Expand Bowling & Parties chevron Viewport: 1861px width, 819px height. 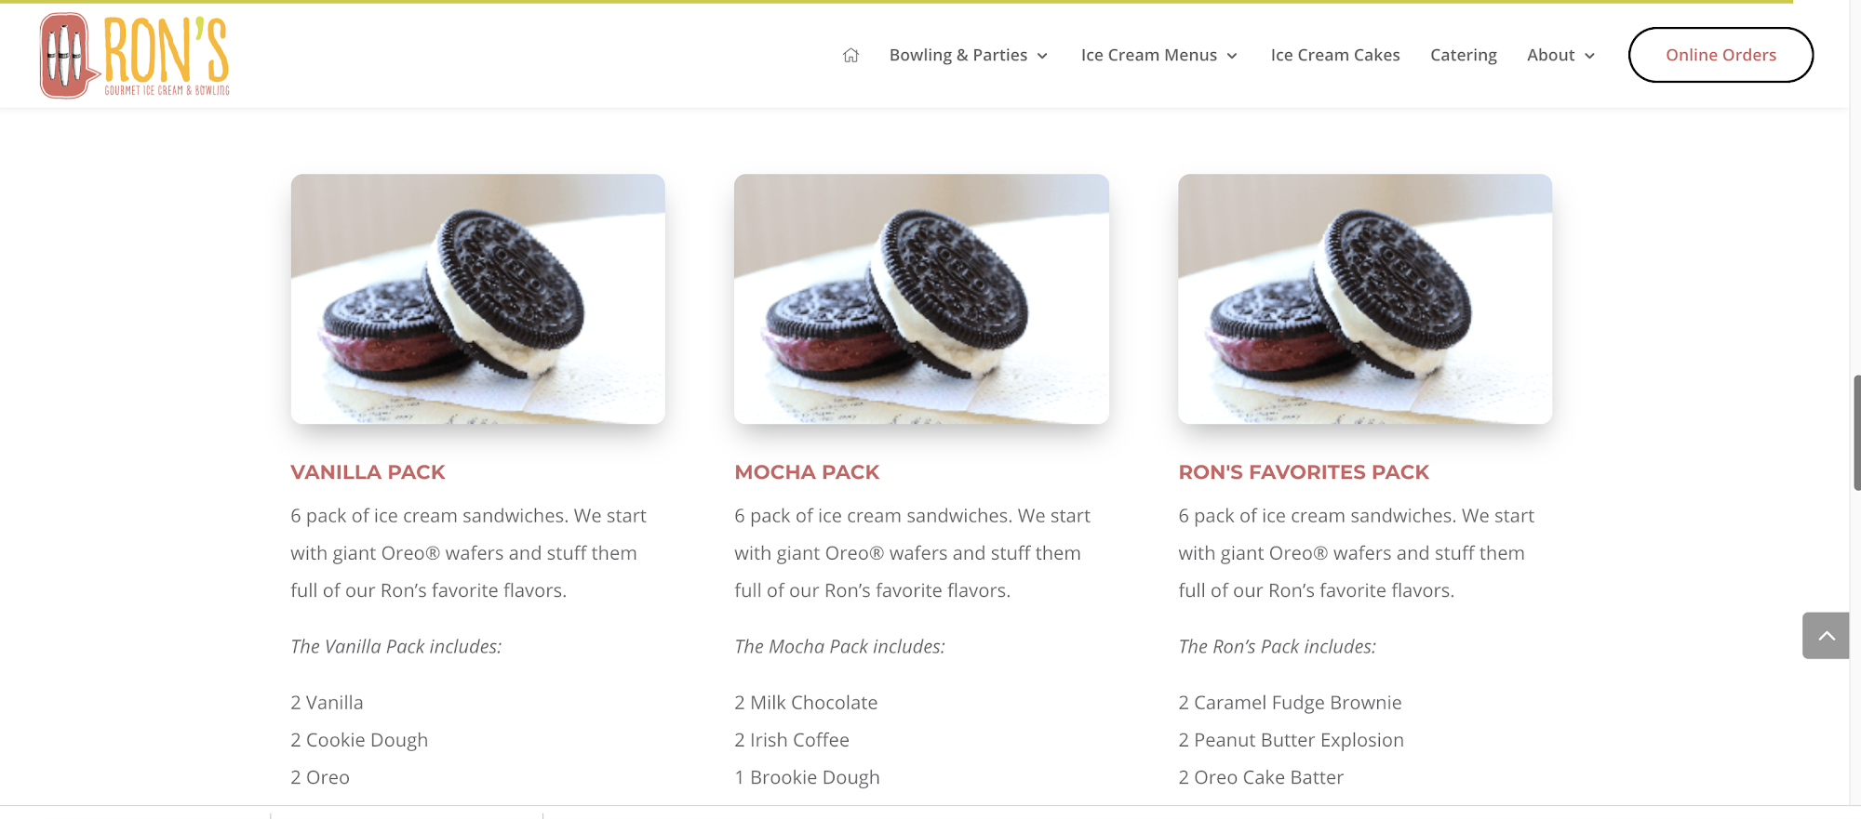1042,56
